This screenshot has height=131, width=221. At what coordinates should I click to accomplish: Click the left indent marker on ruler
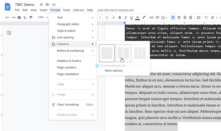click(x=124, y=23)
